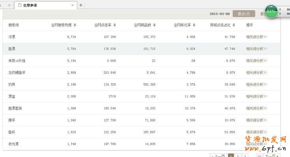
Task: Select the 钓具 keyword row
Action: pyautogui.click(x=142, y=84)
